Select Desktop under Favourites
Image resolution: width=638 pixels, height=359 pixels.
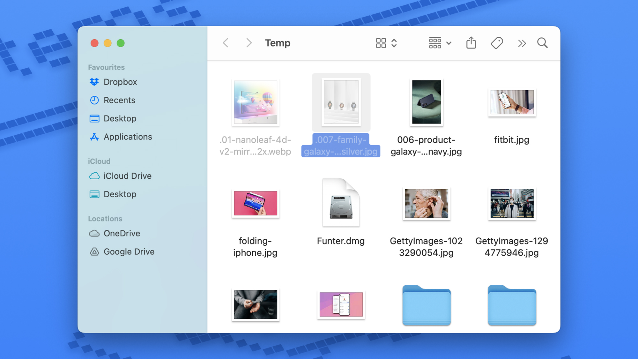[120, 119]
